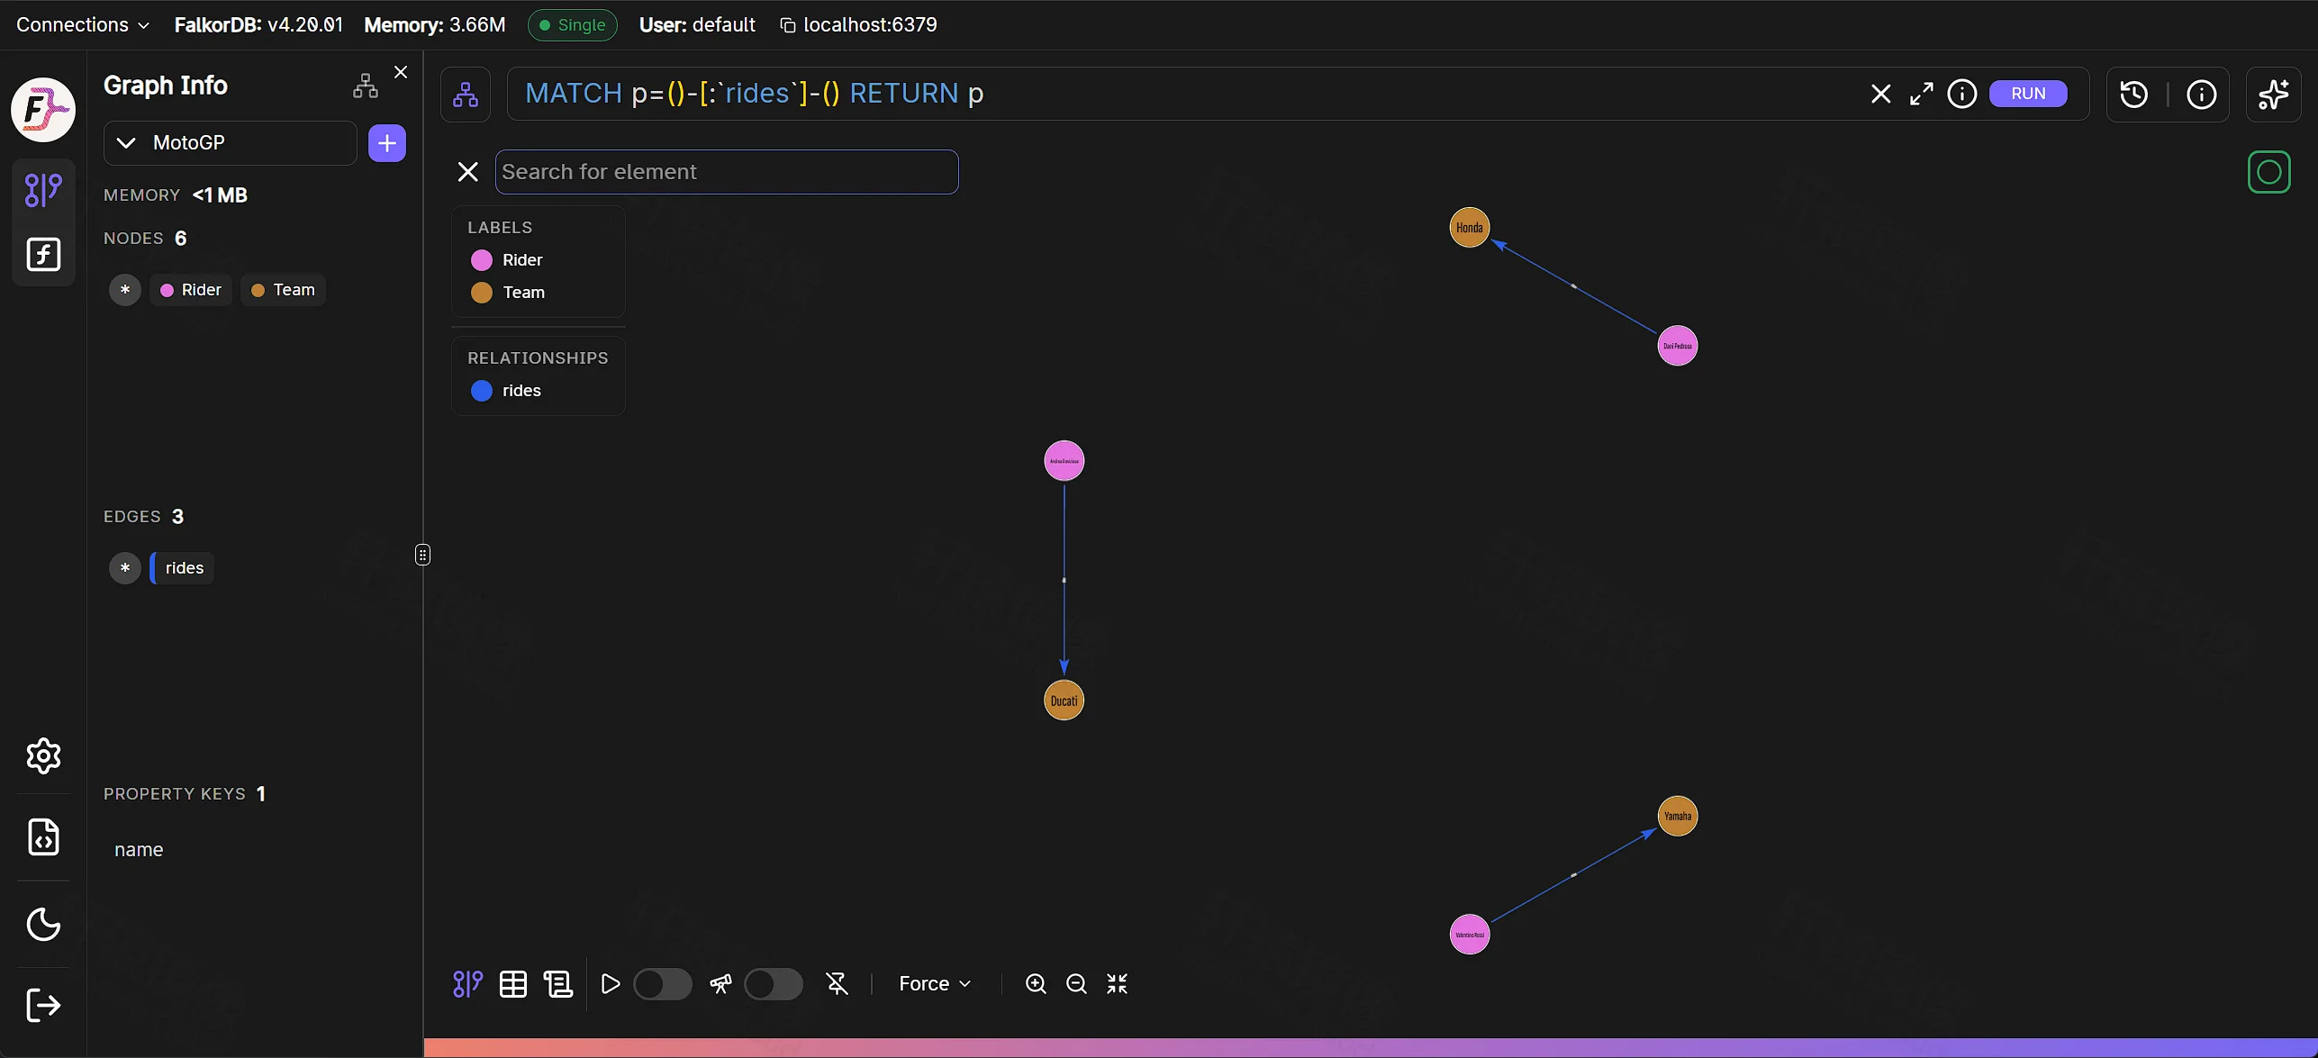Screen dimensions: 2318x1058
Task: Click the logout icon
Action: 43,1005
